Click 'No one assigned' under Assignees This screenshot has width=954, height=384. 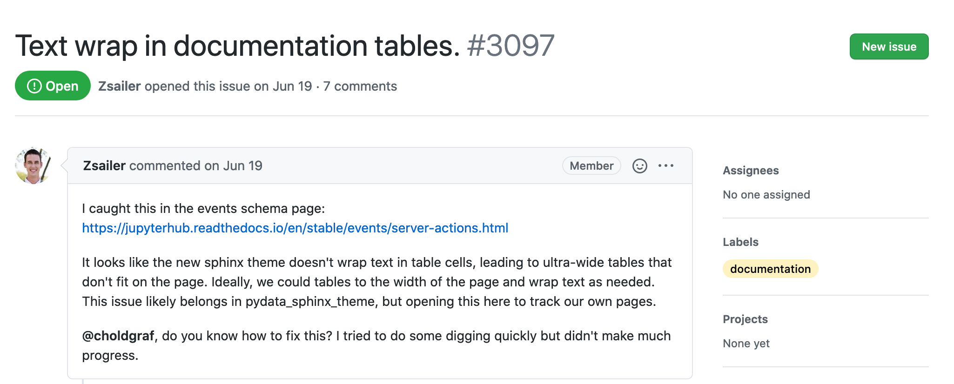(x=766, y=194)
